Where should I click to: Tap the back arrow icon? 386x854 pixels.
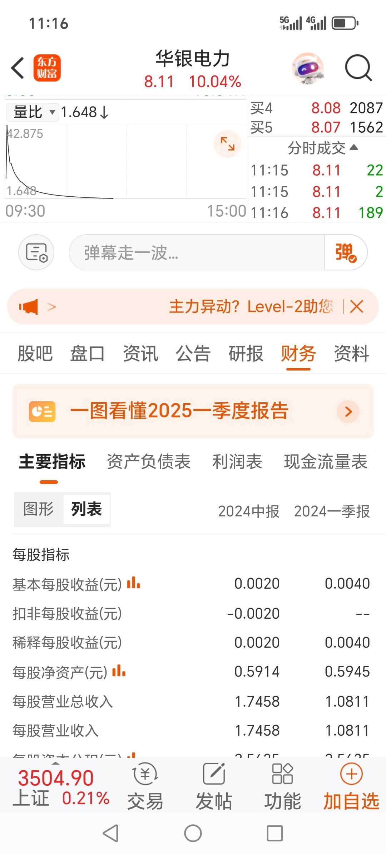18,68
